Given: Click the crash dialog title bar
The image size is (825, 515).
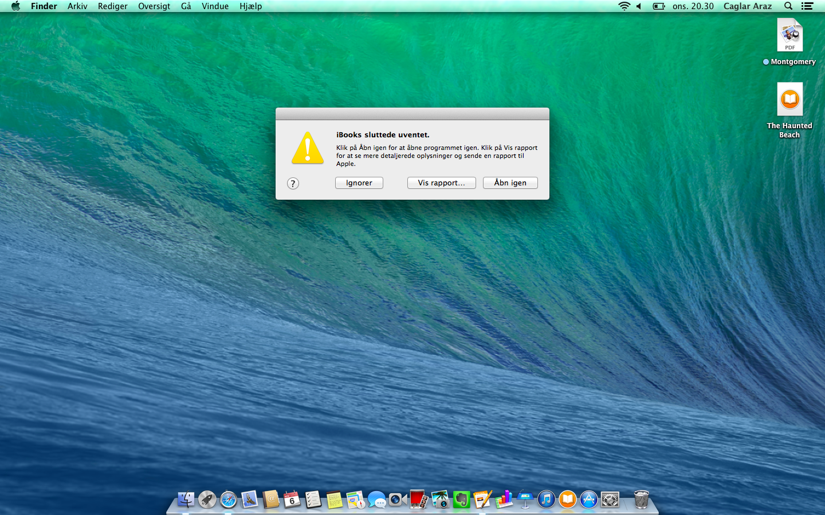Looking at the screenshot, I should [412, 114].
